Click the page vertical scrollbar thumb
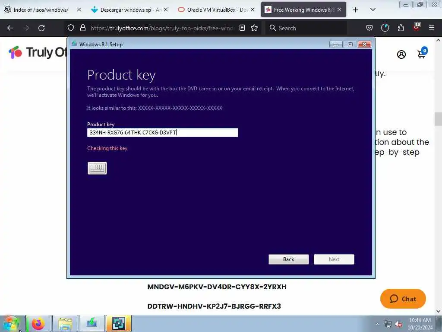442x332 pixels. [438, 119]
